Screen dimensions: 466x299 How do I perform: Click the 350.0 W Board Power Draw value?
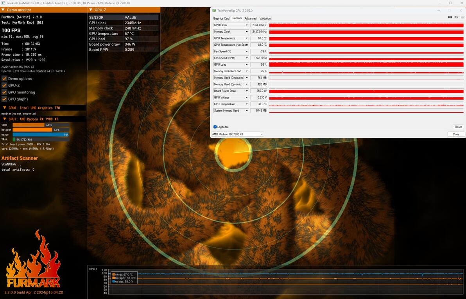click(x=259, y=91)
